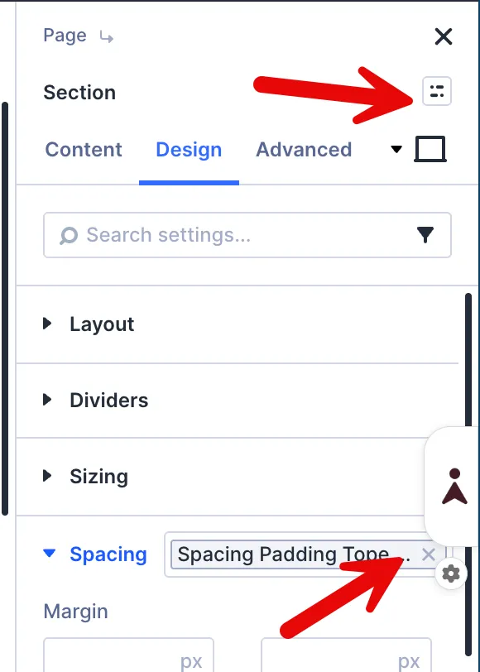Image resolution: width=480 pixels, height=672 pixels.
Task: Open the filter icon in the search bar
Action: click(x=425, y=235)
